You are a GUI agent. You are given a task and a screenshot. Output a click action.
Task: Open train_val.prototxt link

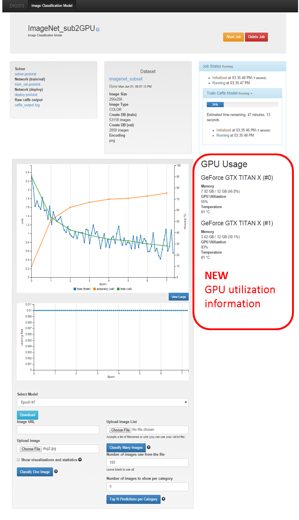tap(28, 84)
